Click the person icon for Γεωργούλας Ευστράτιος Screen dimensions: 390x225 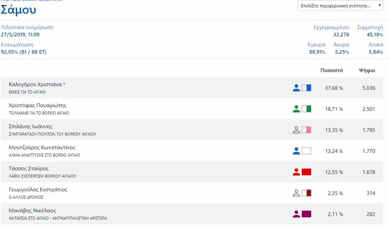point(296,193)
